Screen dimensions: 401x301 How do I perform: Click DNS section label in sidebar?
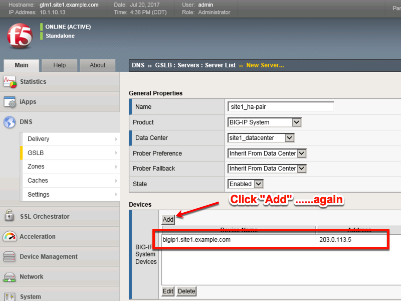(x=26, y=122)
